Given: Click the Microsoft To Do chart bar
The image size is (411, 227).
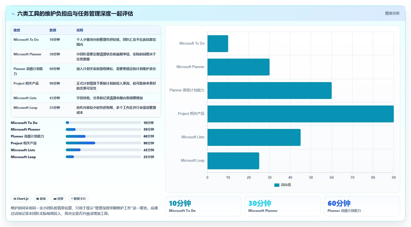Looking at the screenshot, I should (x=218, y=44).
